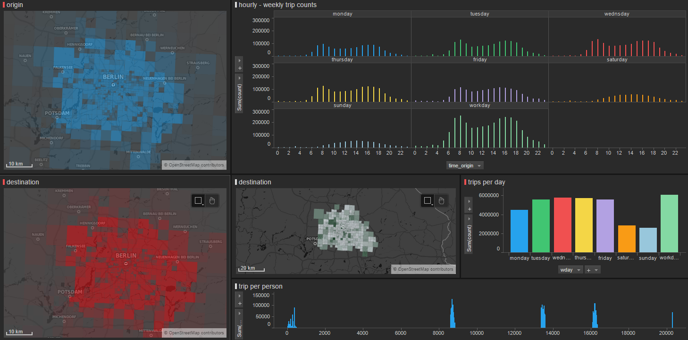Open the wday axis dropdown
Image resolution: width=688 pixels, height=340 pixels.
[x=570, y=270]
